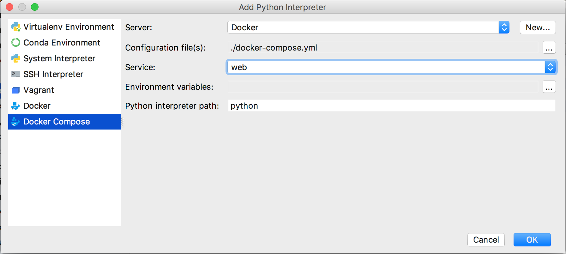Select System Interpreter label in list
Image resolution: width=566 pixels, height=254 pixels.
coord(59,58)
